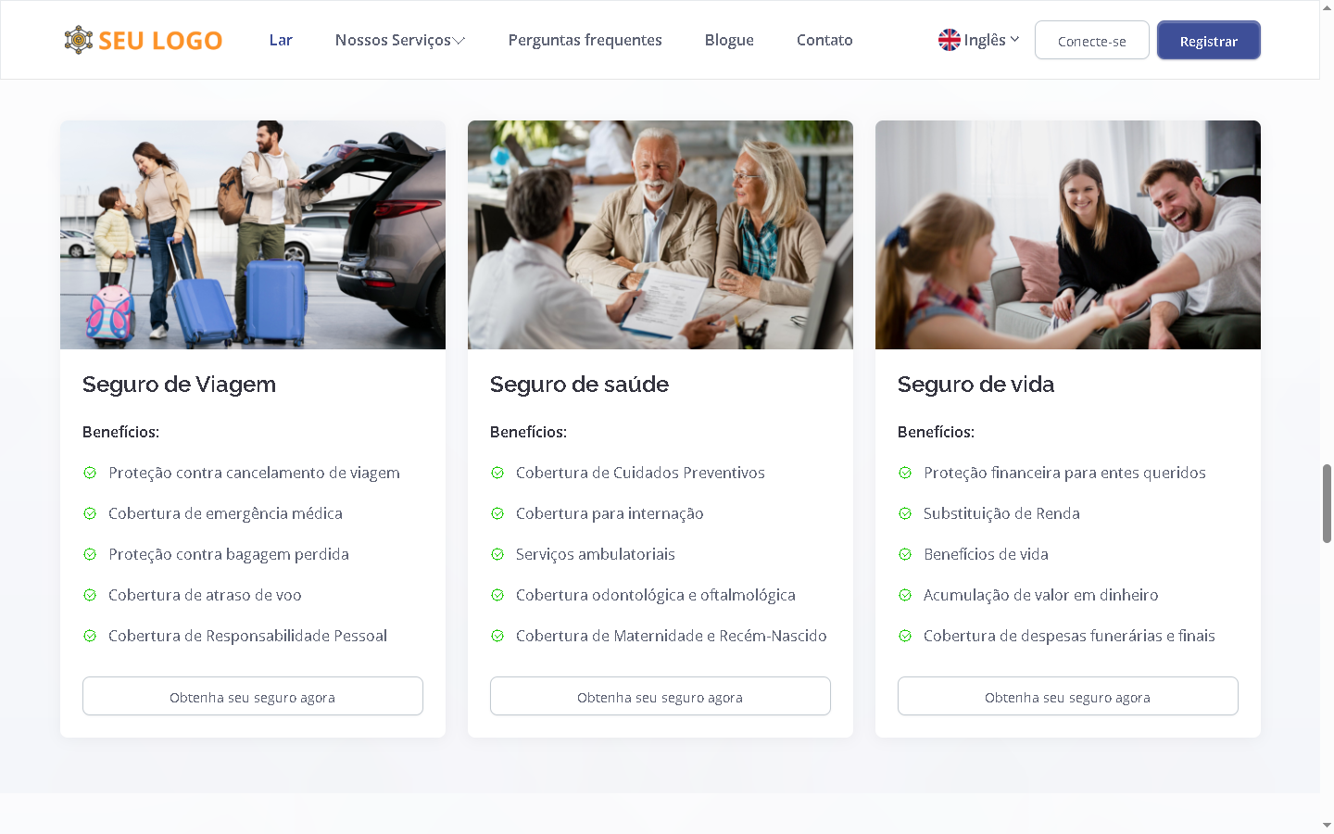Click checkmark icon beside Proteção contra cancelamento de viagem
Screen dimensions: 1334x834
click(x=90, y=473)
